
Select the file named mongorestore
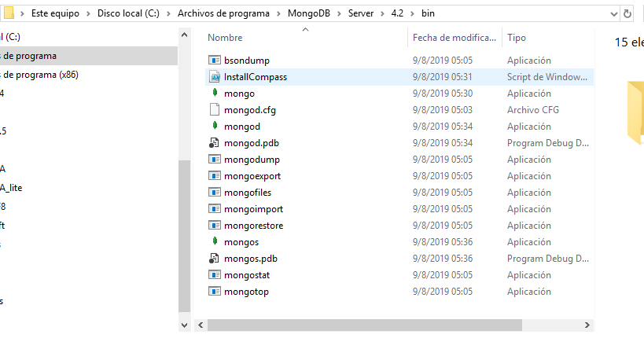click(253, 226)
